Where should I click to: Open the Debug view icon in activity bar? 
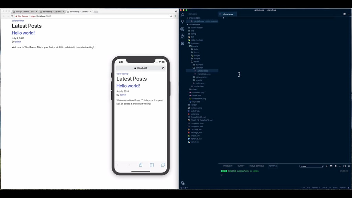[182, 29]
